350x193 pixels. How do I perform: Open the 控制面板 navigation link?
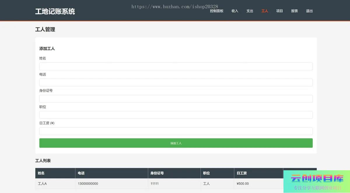point(216,11)
